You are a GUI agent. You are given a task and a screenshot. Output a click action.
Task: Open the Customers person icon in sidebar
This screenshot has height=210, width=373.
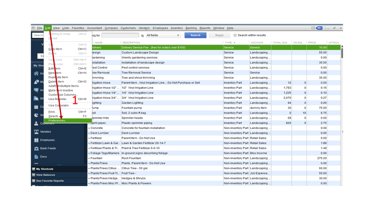(x=36, y=123)
